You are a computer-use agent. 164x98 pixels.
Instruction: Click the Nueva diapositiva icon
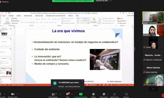(7, 20)
